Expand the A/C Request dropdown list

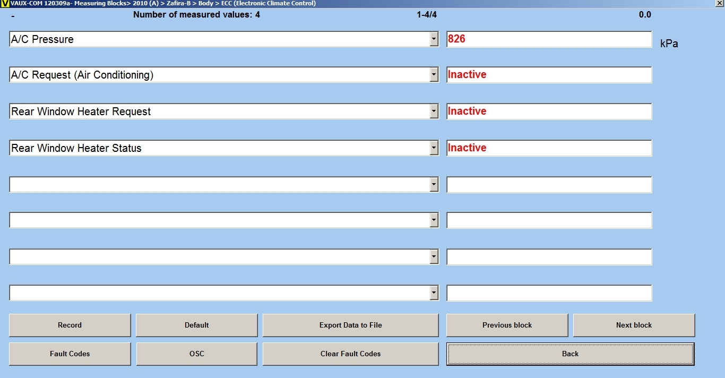434,75
